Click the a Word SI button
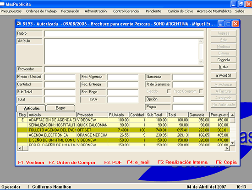This screenshot has width=252, height=190. [224, 75]
